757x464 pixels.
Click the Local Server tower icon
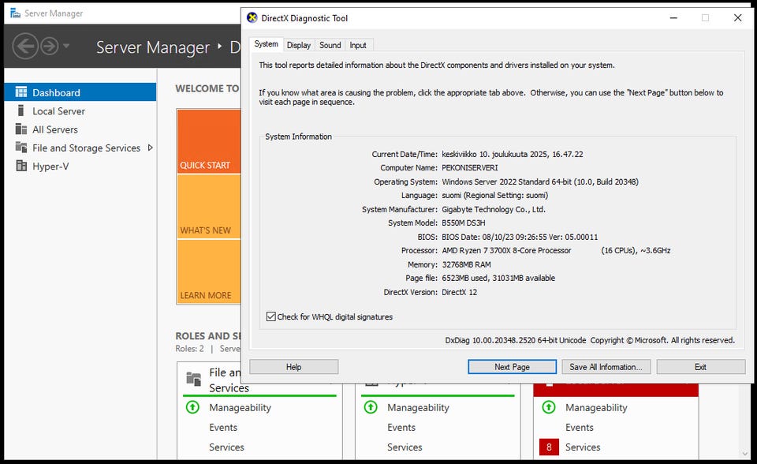click(21, 110)
